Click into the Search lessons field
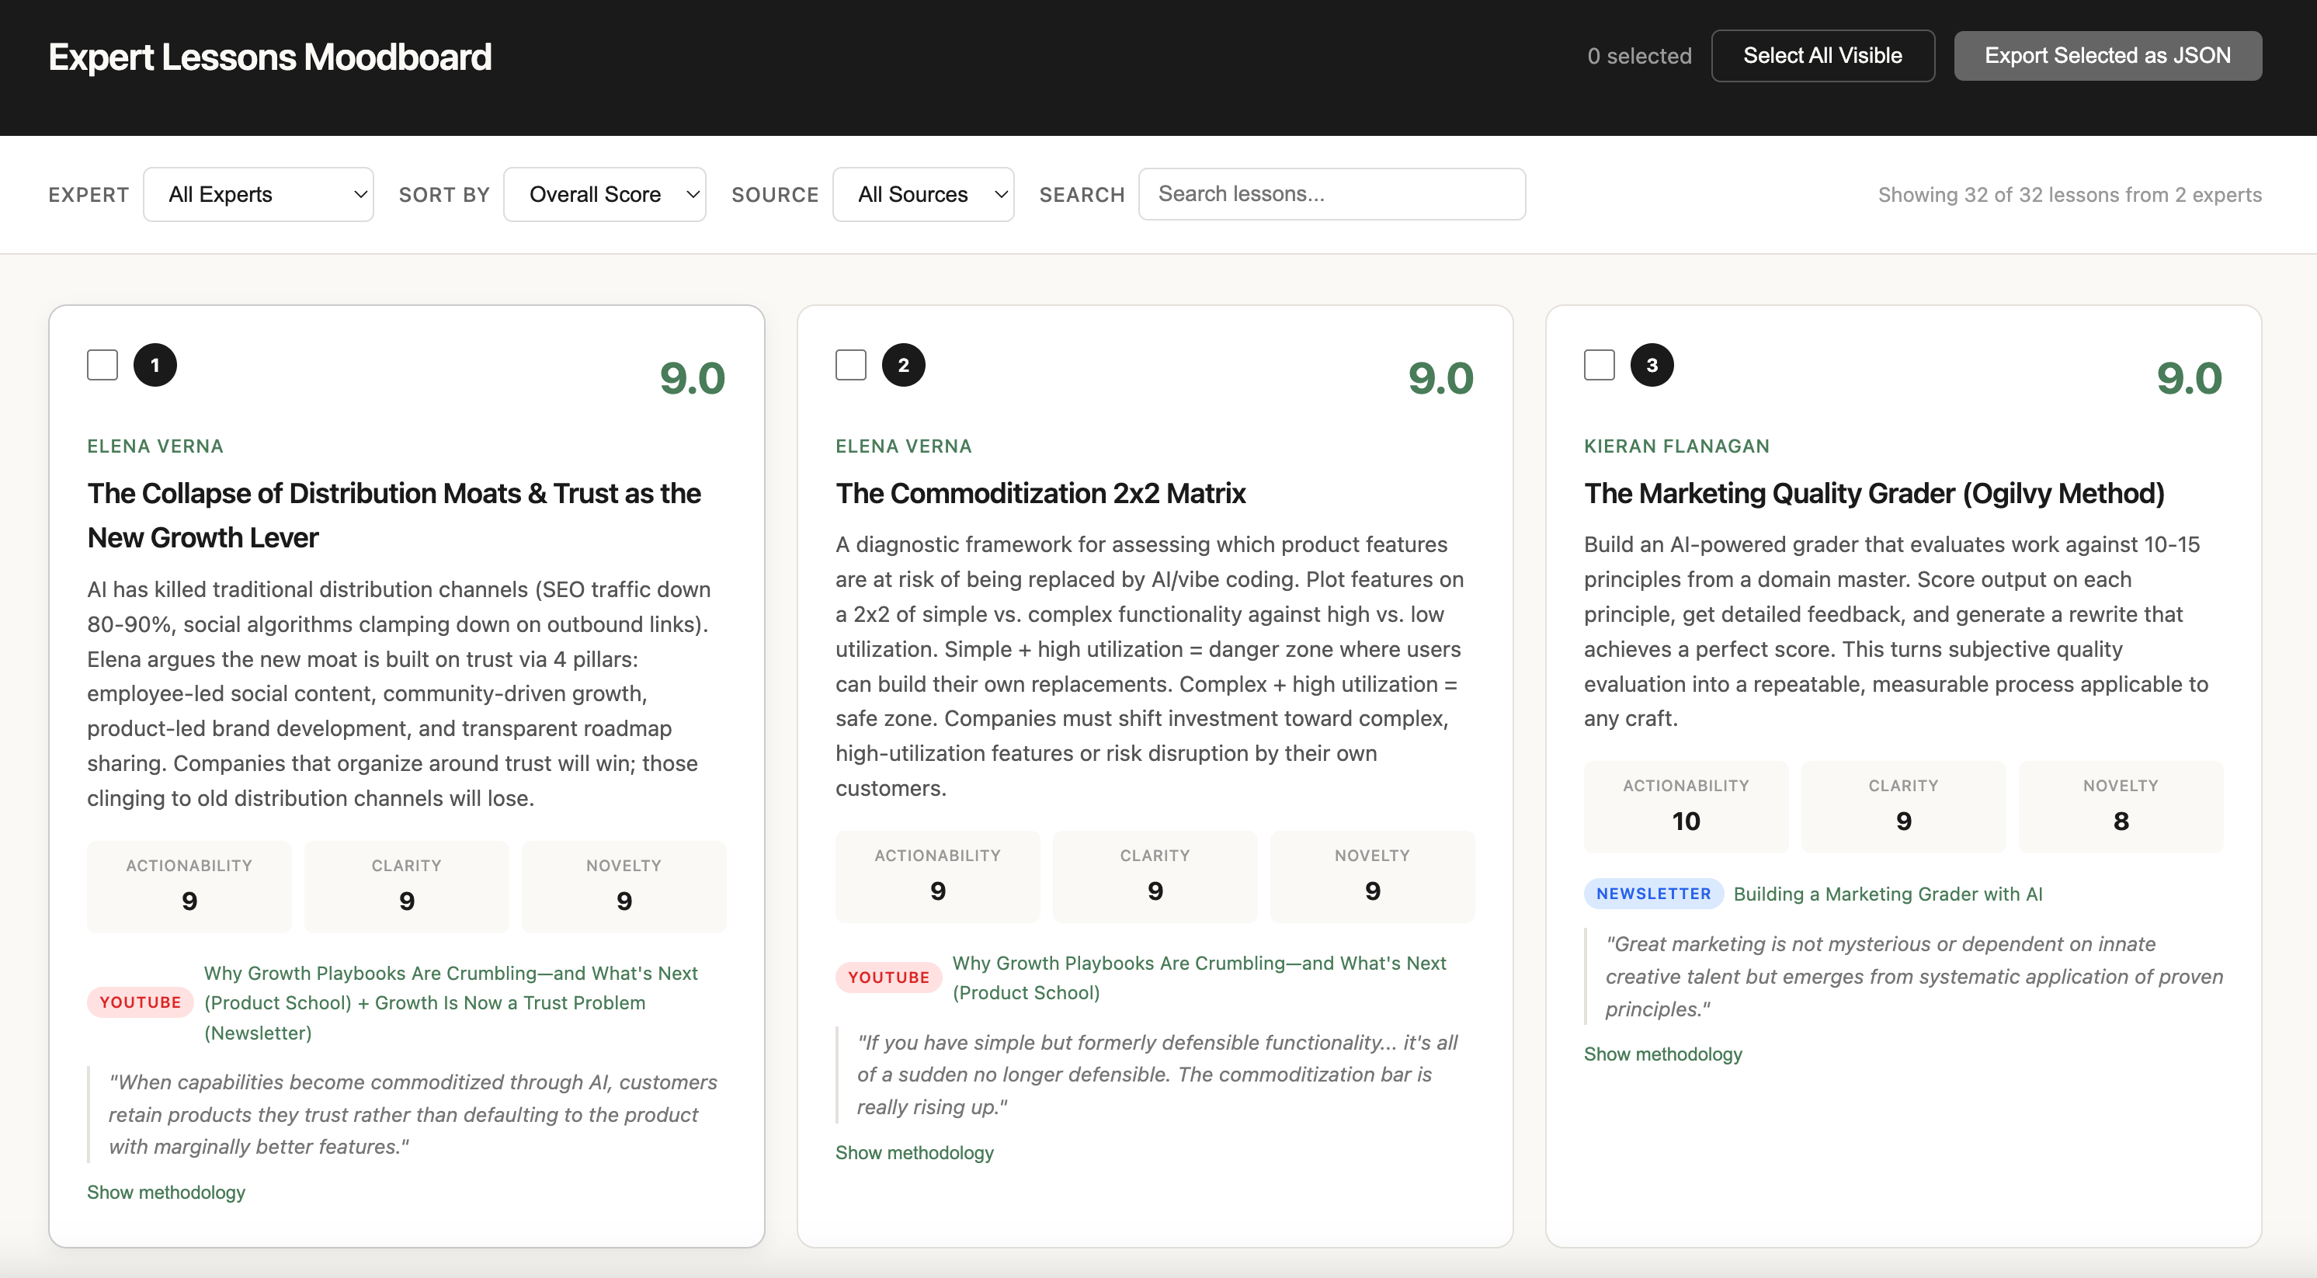 pyautogui.click(x=1331, y=194)
